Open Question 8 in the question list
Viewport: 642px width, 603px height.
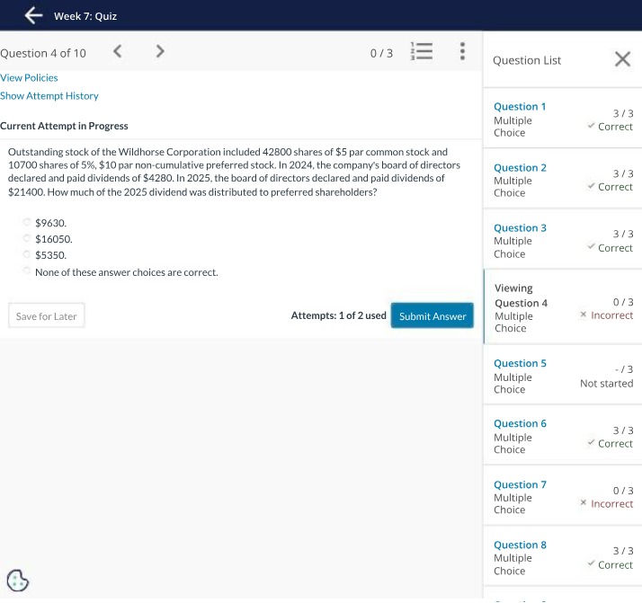pos(520,545)
